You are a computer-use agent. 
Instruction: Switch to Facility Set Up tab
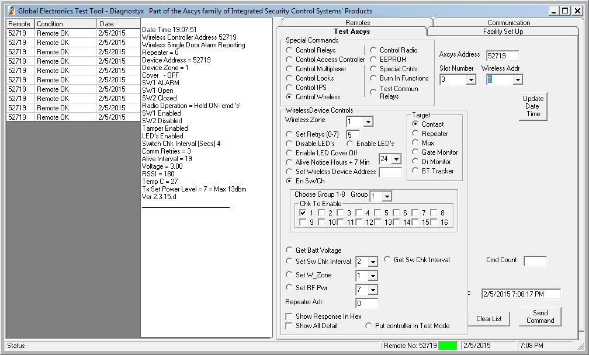[x=503, y=31]
